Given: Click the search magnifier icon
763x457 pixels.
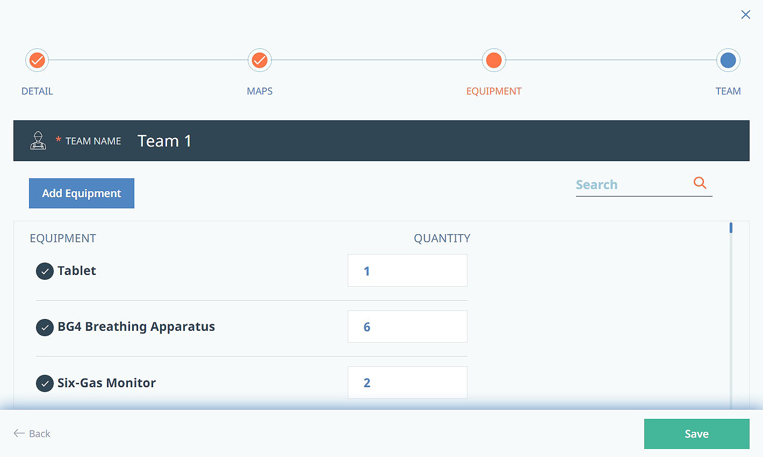Looking at the screenshot, I should 700,183.
